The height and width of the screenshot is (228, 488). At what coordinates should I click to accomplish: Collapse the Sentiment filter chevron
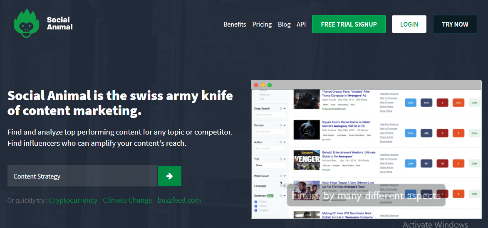(x=285, y=195)
